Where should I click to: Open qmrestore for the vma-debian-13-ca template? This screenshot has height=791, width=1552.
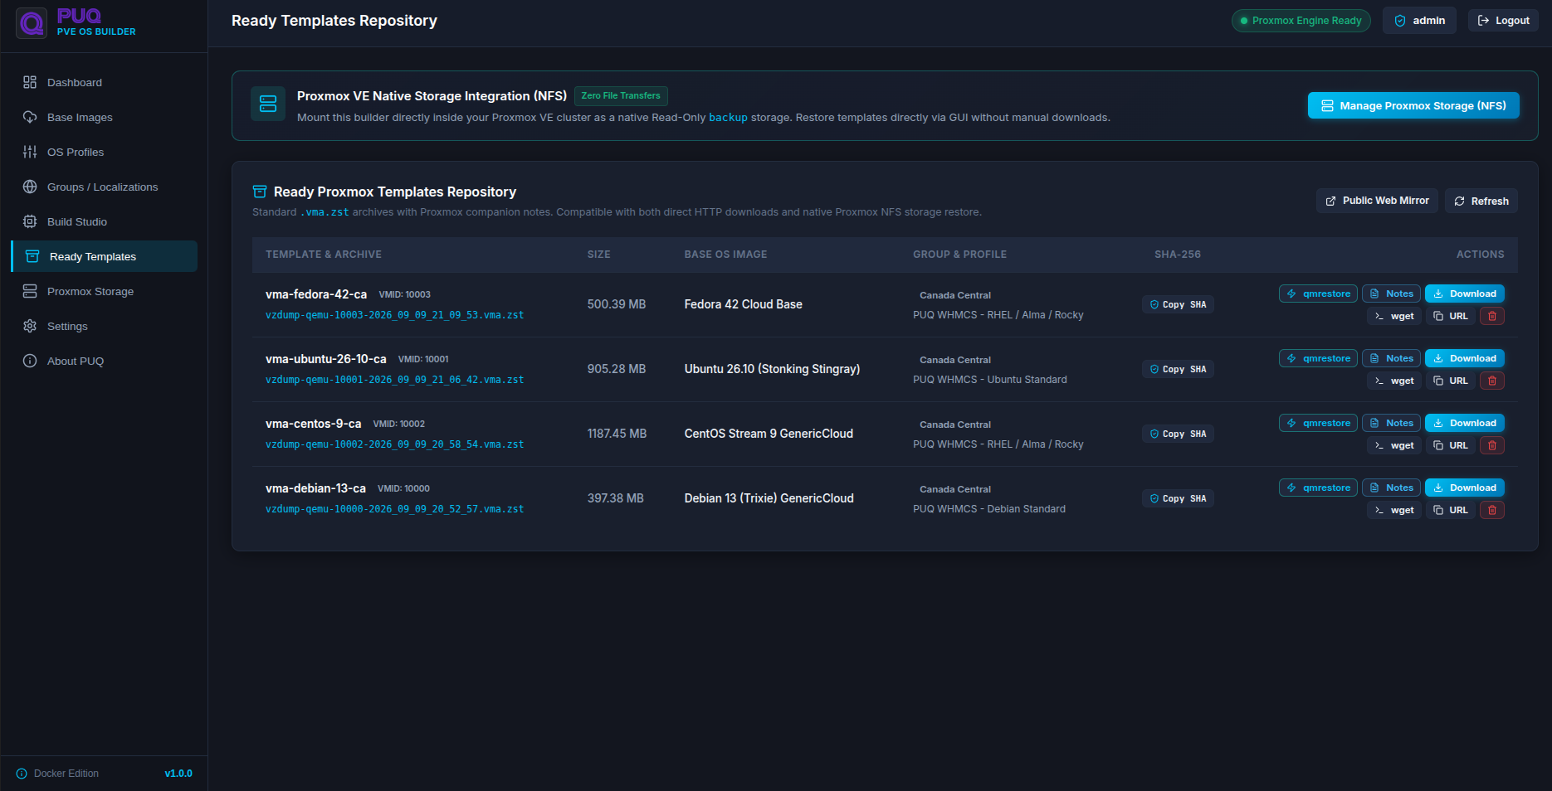click(1318, 488)
